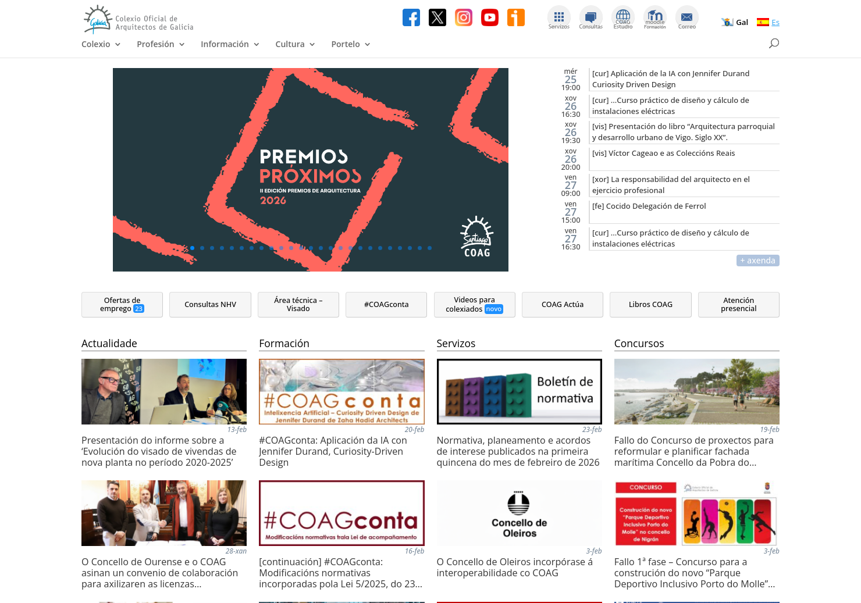The width and height of the screenshot is (861, 603).
Task: Expand the Profesión dropdown menu
Action: [x=161, y=44]
